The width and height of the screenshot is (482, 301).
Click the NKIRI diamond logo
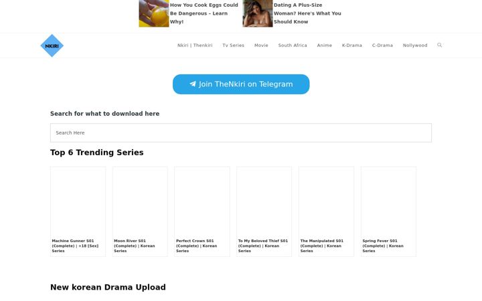(x=52, y=45)
